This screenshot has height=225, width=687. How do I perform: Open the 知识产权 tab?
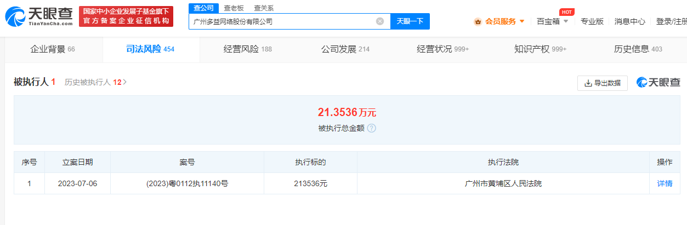point(541,49)
